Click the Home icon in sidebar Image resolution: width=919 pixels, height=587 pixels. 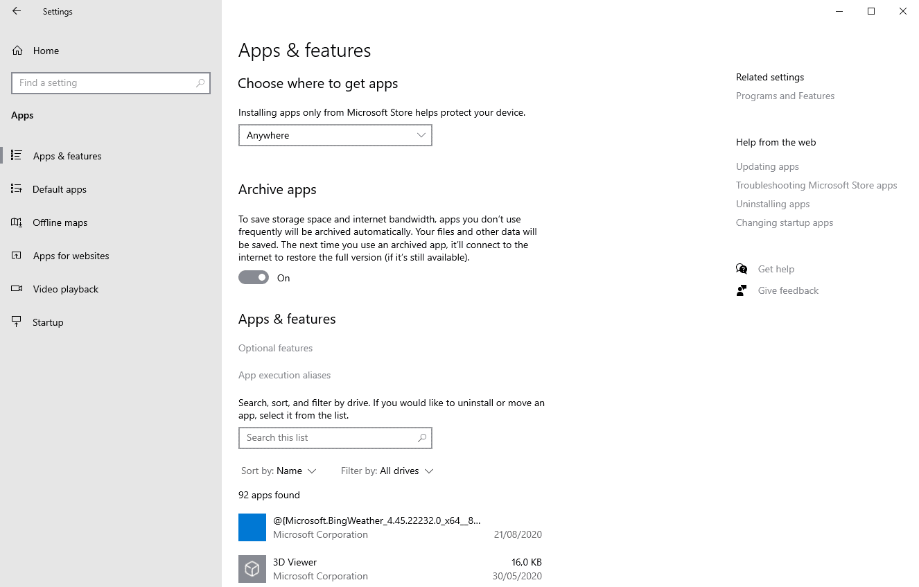tap(17, 51)
